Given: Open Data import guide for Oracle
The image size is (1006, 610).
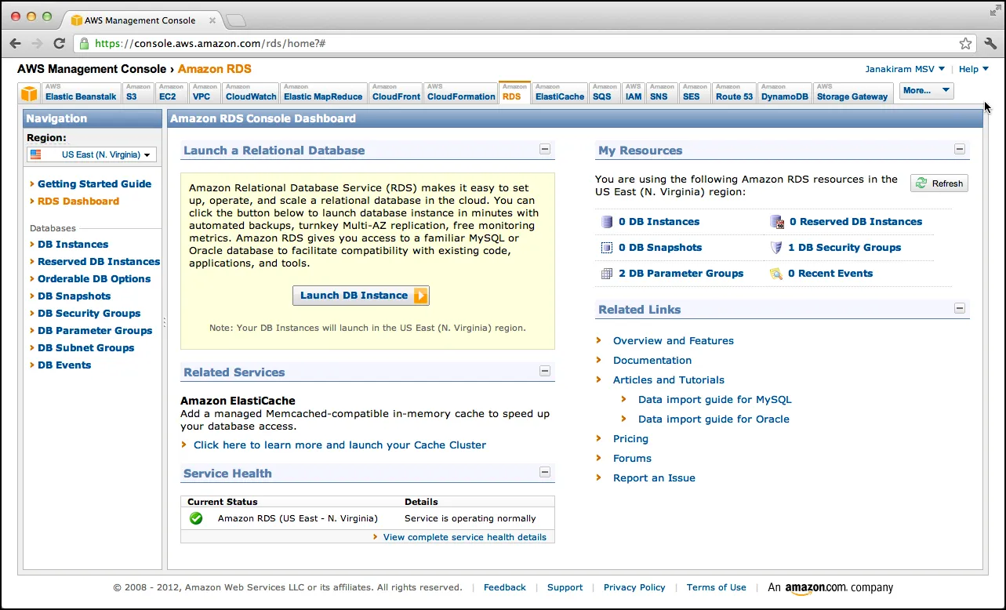Looking at the screenshot, I should (714, 419).
